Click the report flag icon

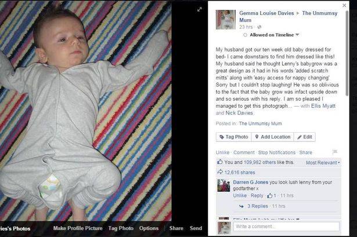point(335,152)
